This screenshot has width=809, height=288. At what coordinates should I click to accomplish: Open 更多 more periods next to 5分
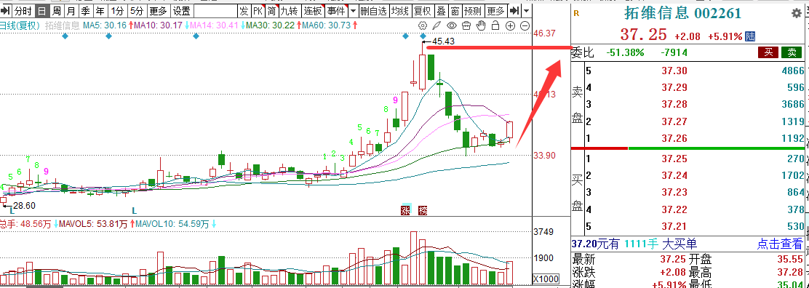click(x=158, y=11)
